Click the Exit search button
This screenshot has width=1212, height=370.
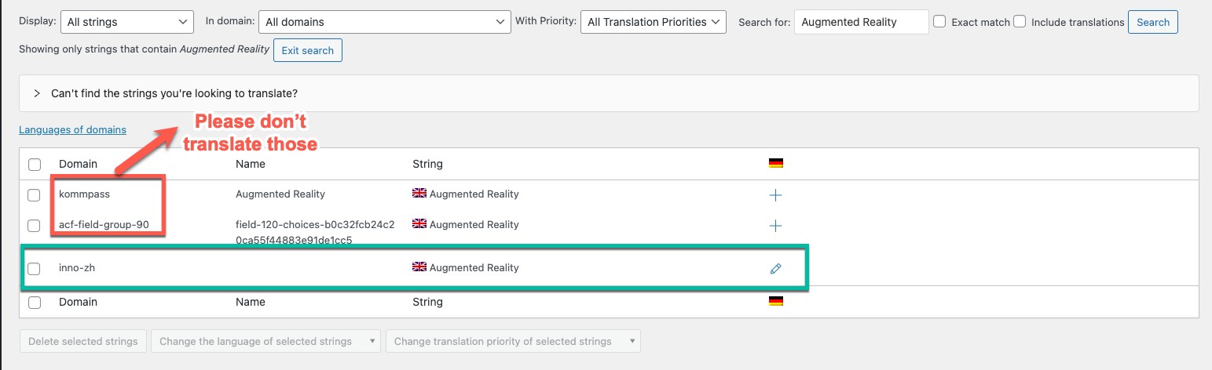(x=307, y=50)
